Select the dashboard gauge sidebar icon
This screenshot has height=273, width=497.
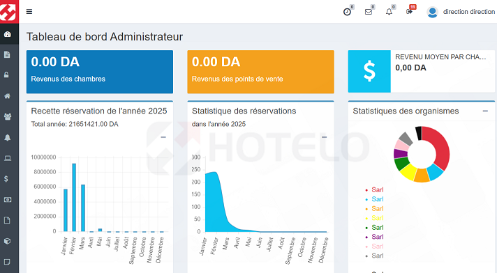coord(8,34)
